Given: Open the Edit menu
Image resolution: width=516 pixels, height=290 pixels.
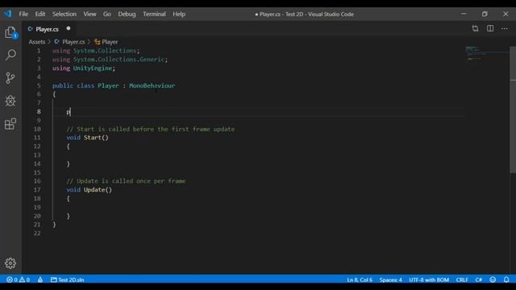Looking at the screenshot, I should pos(40,14).
